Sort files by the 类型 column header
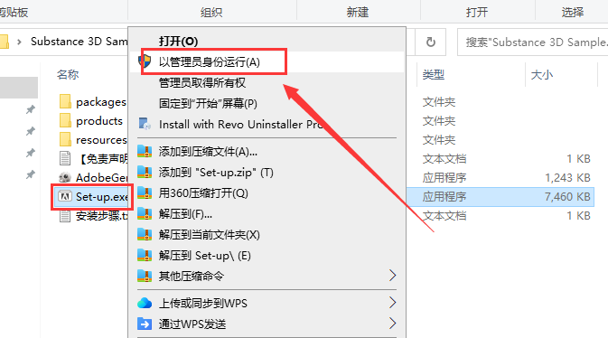 pyautogui.click(x=433, y=74)
